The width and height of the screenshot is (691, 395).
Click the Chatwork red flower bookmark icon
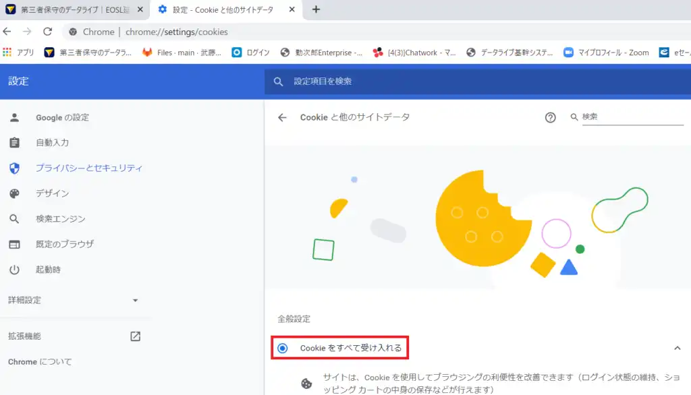pos(378,53)
